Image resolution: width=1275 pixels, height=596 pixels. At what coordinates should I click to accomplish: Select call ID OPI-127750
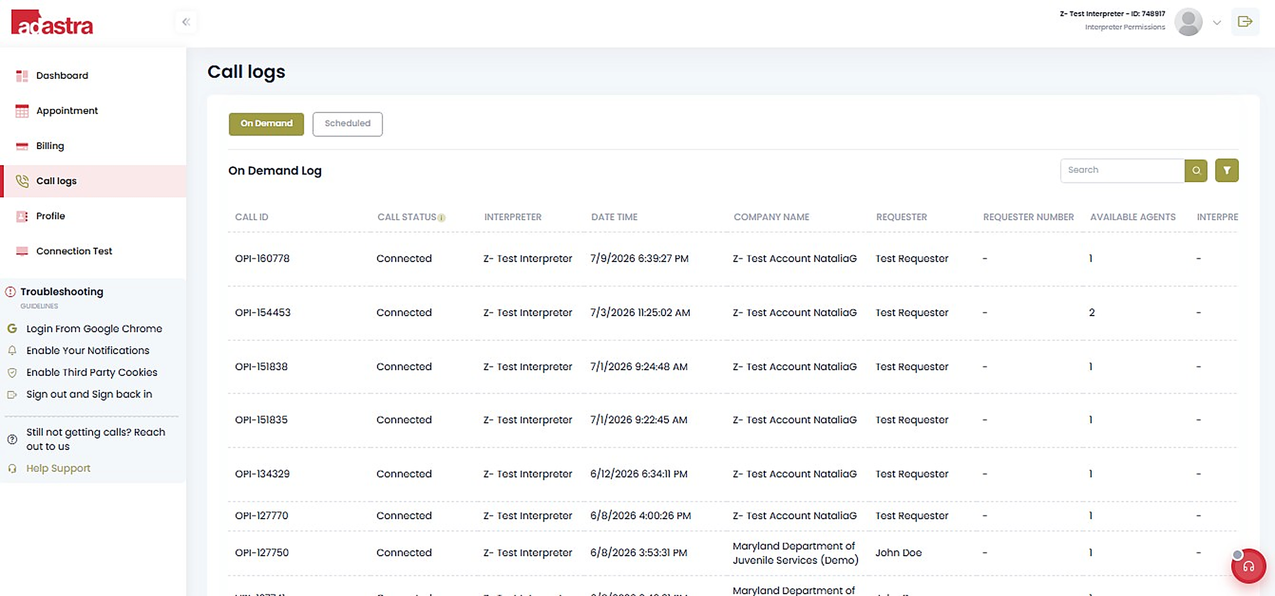click(262, 552)
